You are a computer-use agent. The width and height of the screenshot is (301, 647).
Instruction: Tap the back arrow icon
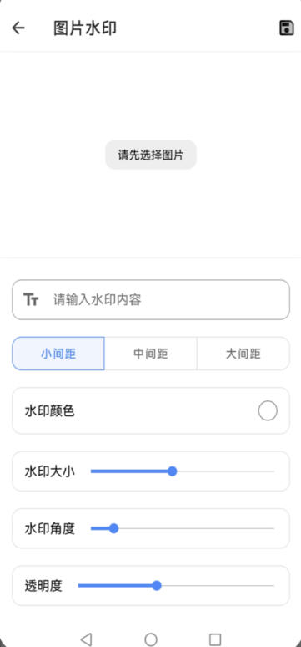pyautogui.click(x=18, y=28)
